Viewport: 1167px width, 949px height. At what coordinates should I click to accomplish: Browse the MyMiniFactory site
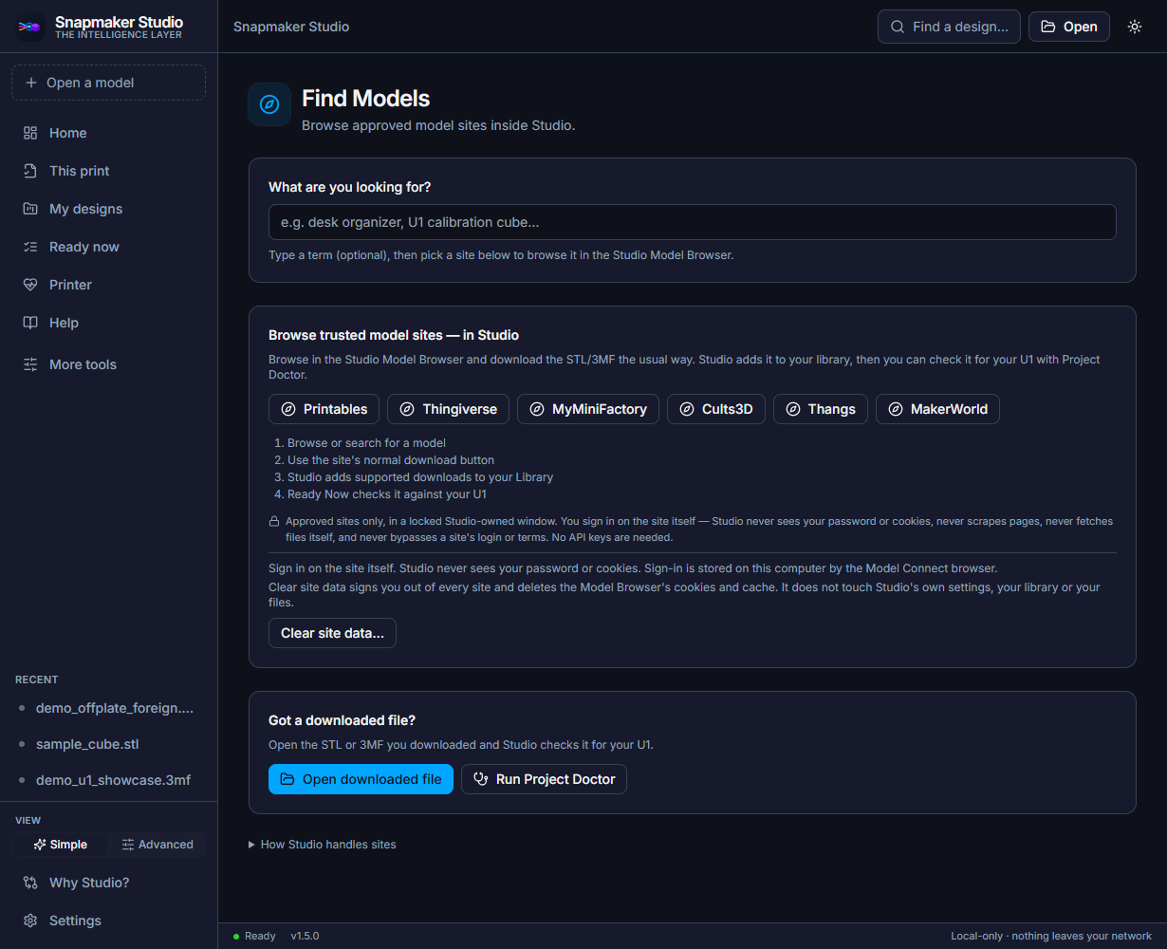pyautogui.click(x=588, y=409)
